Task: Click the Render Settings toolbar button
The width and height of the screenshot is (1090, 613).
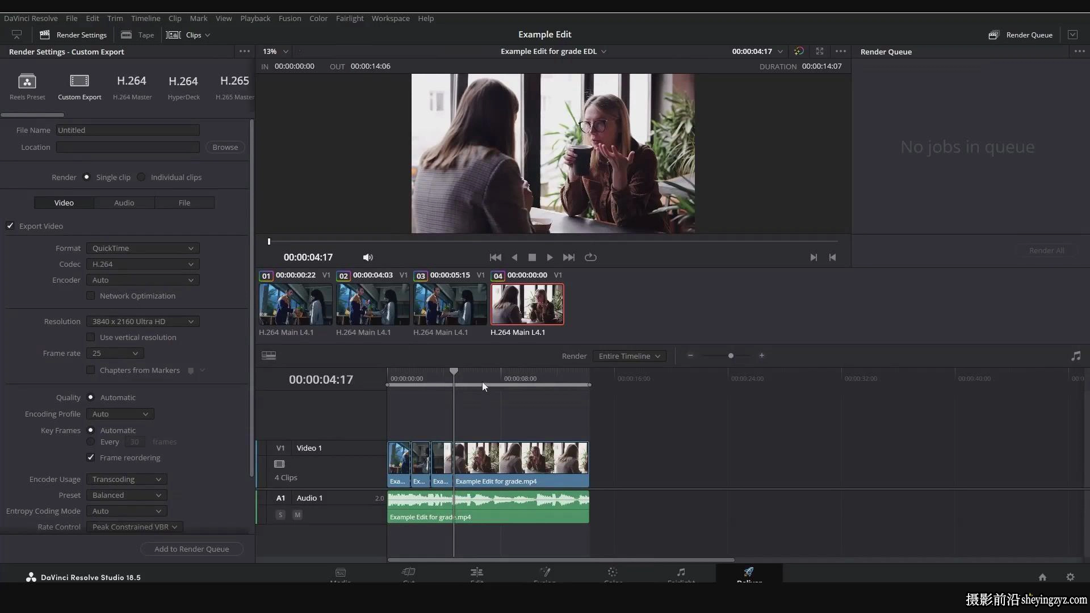Action: [73, 35]
